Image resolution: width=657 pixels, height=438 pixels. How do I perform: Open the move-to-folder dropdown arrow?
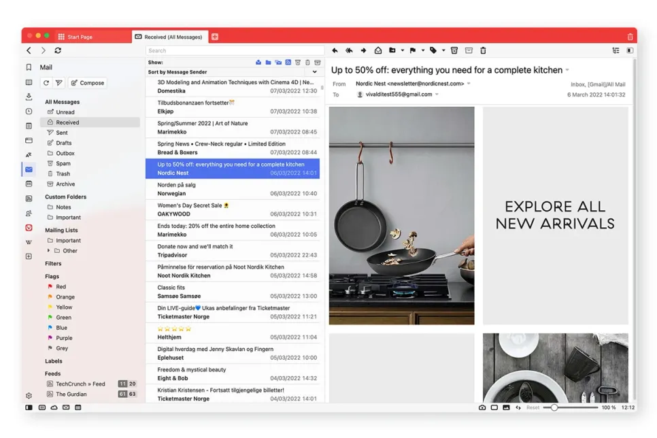point(402,50)
